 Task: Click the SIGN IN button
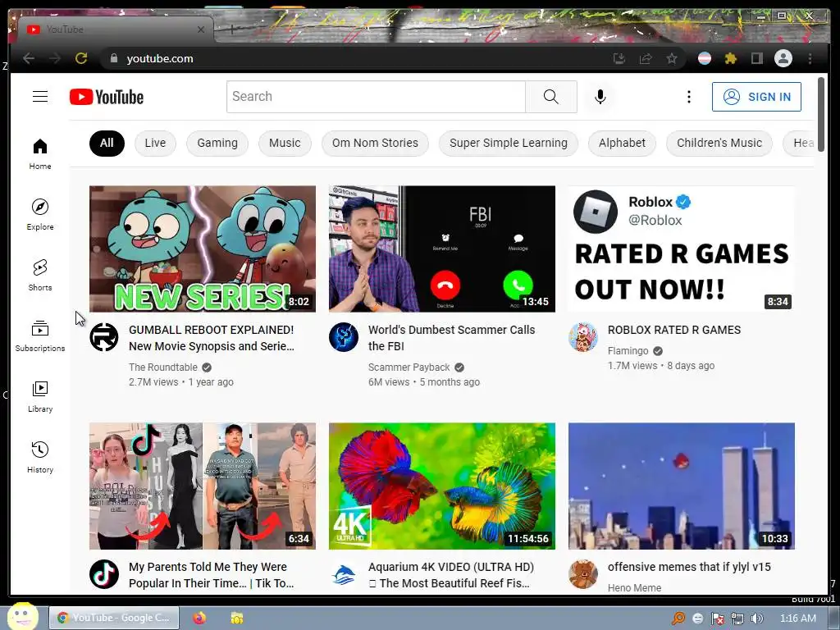click(x=756, y=97)
